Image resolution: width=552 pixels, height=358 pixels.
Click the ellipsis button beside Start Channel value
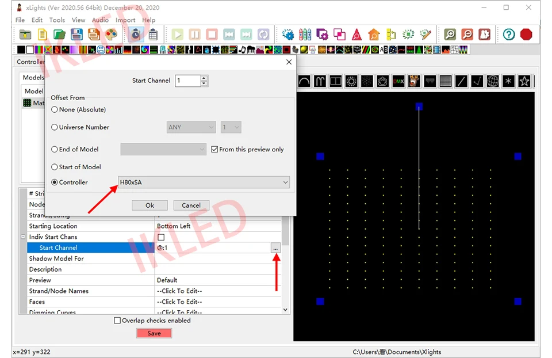point(275,248)
